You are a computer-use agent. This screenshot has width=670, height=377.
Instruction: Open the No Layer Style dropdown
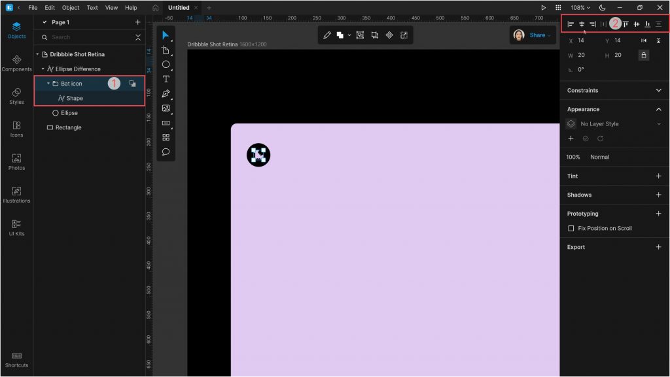(x=614, y=124)
